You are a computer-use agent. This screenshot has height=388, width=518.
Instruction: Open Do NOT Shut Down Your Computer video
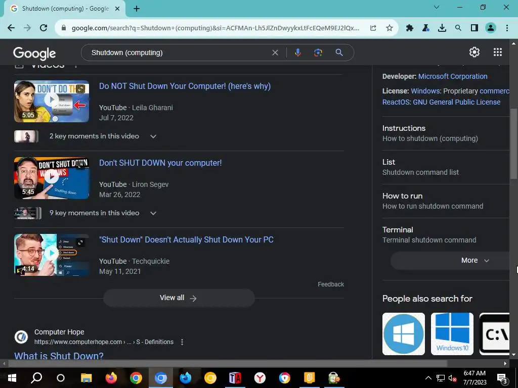click(x=185, y=86)
